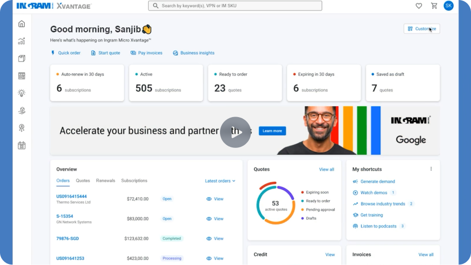
Task: Click the calendar icon in sidebar
Action: (22, 145)
